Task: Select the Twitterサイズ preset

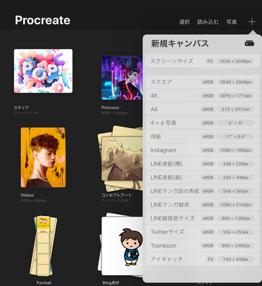Action: click(202, 232)
